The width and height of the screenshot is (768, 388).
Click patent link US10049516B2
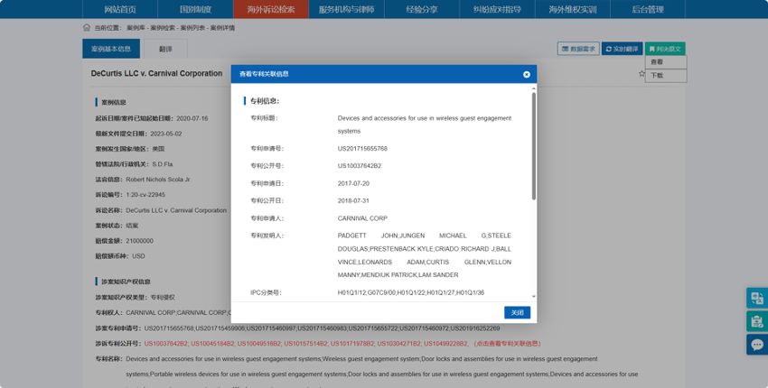[259, 344]
